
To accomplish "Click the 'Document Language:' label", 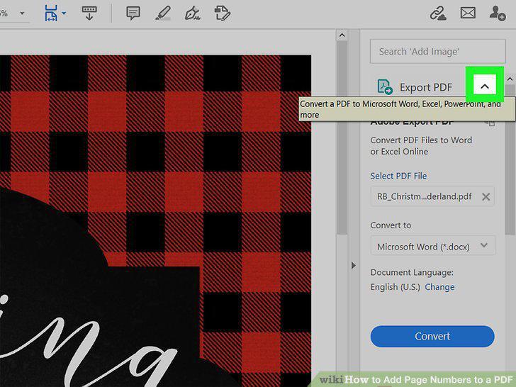I will click(x=412, y=272).
